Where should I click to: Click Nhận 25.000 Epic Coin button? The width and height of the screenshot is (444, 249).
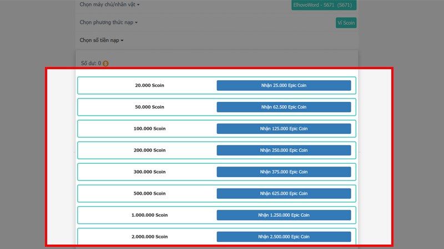tap(284, 85)
